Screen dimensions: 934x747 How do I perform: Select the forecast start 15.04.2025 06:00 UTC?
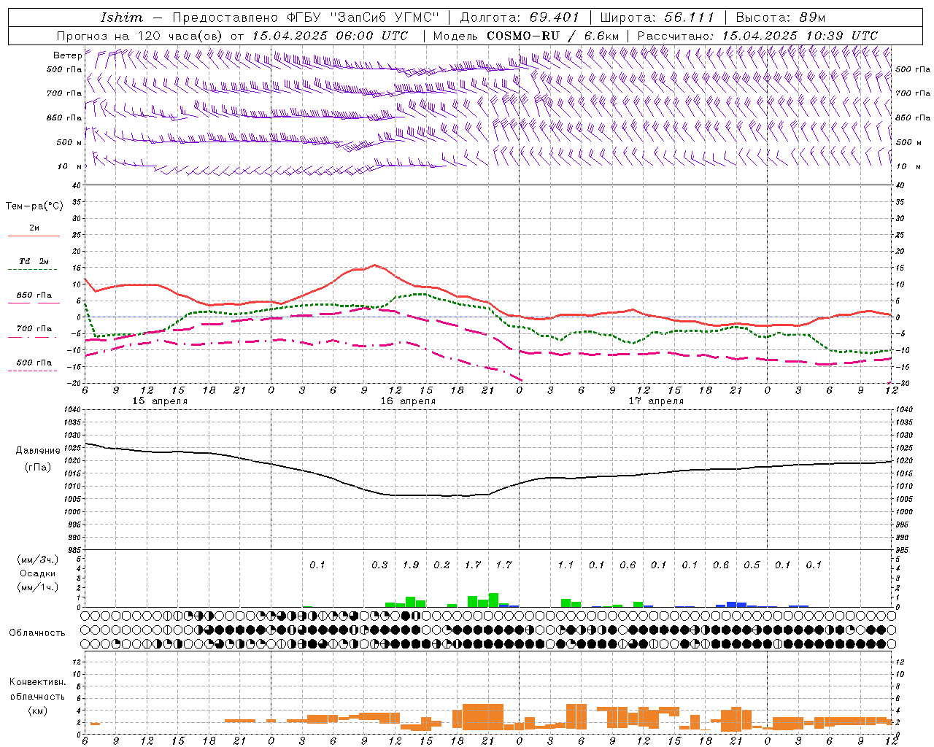coord(330,36)
